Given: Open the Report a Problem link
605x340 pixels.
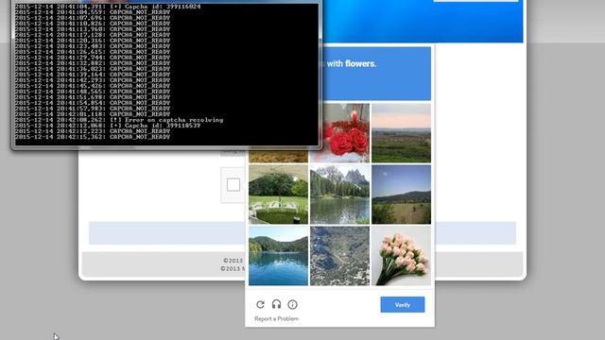Looking at the screenshot, I should click(276, 319).
